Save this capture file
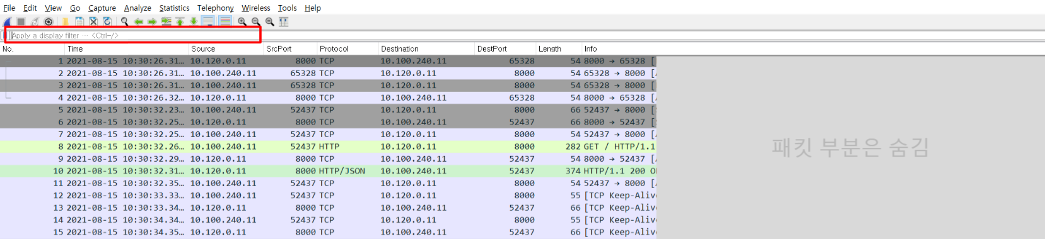This screenshot has width=1045, height=239. 79,21
